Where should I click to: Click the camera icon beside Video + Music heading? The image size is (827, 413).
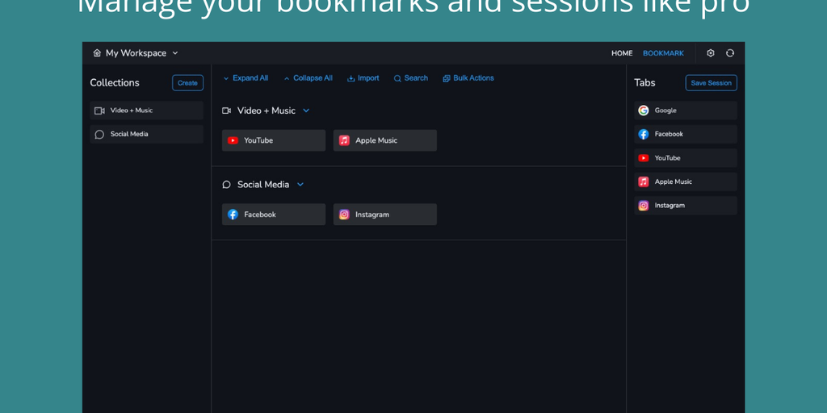227,111
